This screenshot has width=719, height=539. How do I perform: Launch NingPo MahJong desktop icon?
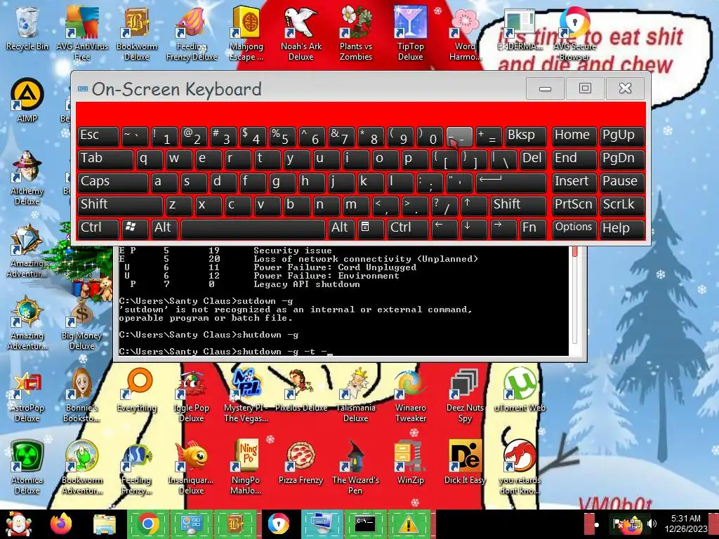click(246, 467)
